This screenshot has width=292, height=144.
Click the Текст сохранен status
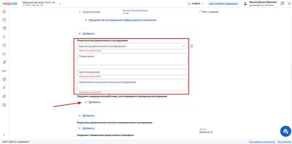[x=208, y=12]
